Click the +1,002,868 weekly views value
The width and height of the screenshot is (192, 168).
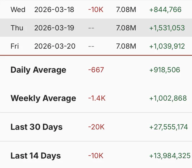168,98
